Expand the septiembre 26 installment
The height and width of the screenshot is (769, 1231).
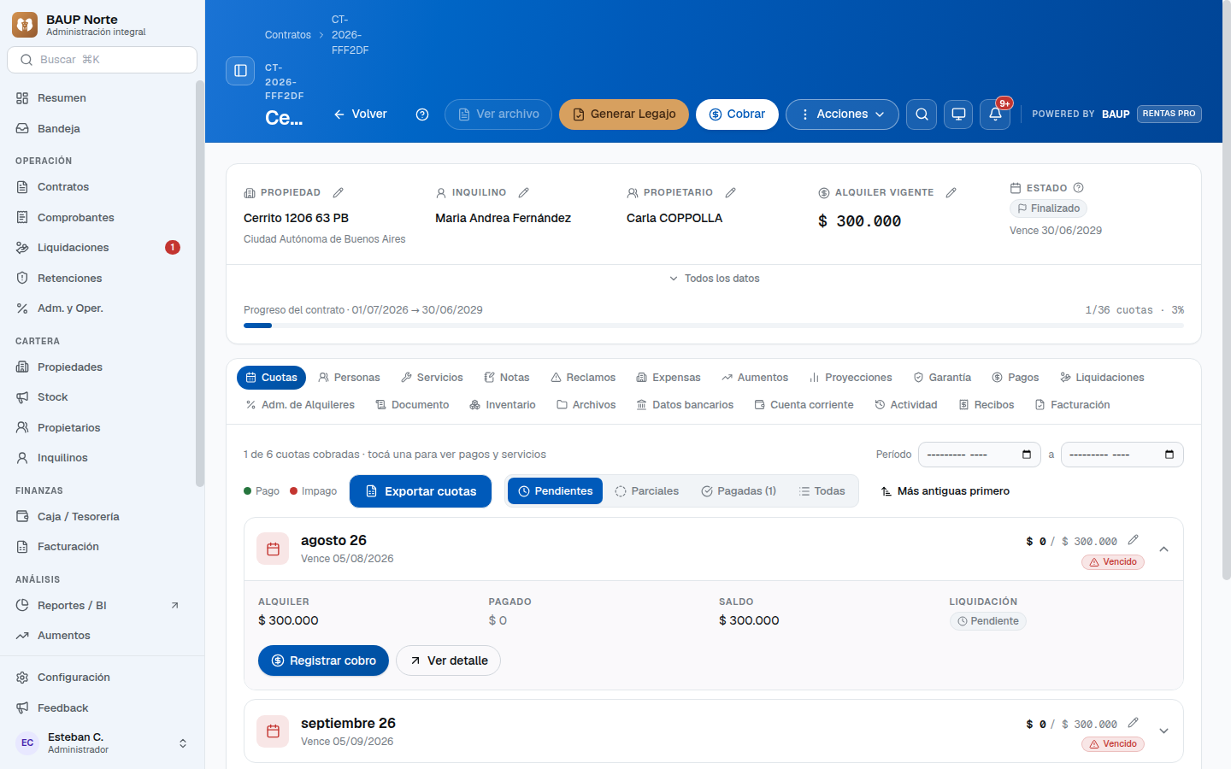point(1163,731)
